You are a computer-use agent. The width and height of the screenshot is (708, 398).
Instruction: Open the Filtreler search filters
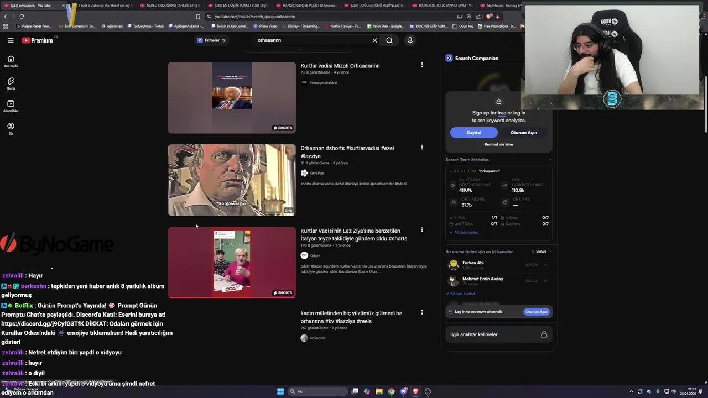pos(212,40)
